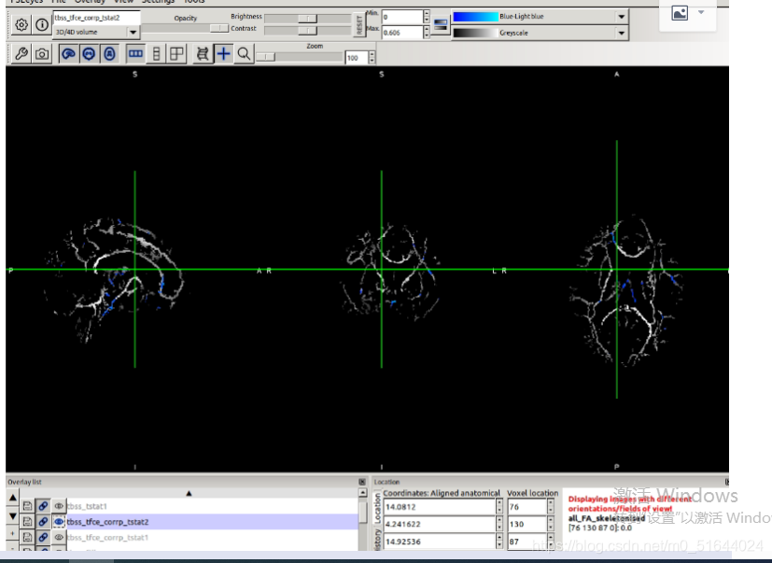Screen dimensions: 772x563
Task: Save the tbss_tfce_corrp_tstat1 overlay
Action: (28, 538)
